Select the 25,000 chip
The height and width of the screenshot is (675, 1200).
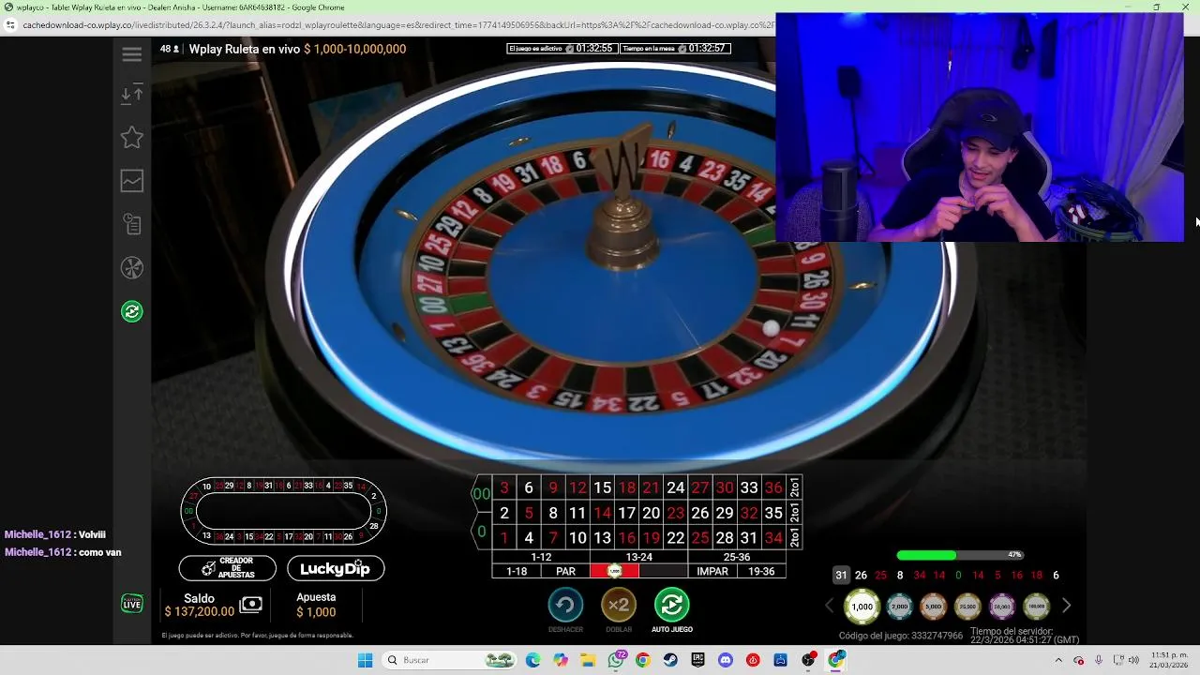tap(967, 607)
